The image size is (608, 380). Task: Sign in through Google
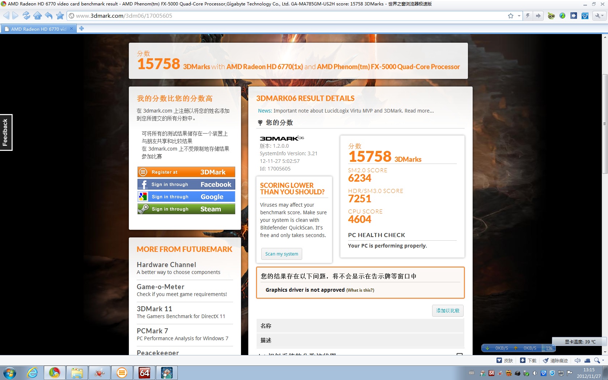[x=186, y=197]
